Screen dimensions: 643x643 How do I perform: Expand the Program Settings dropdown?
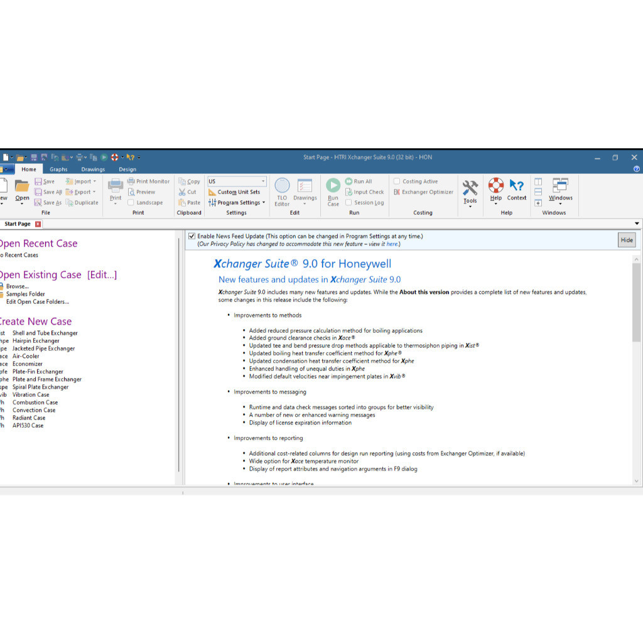pyautogui.click(x=264, y=203)
